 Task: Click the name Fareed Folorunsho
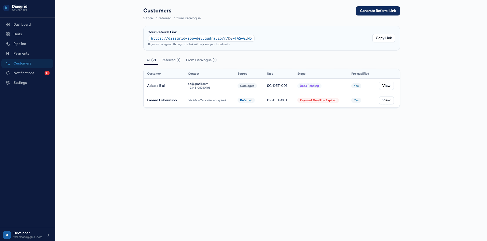pos(162,100)
